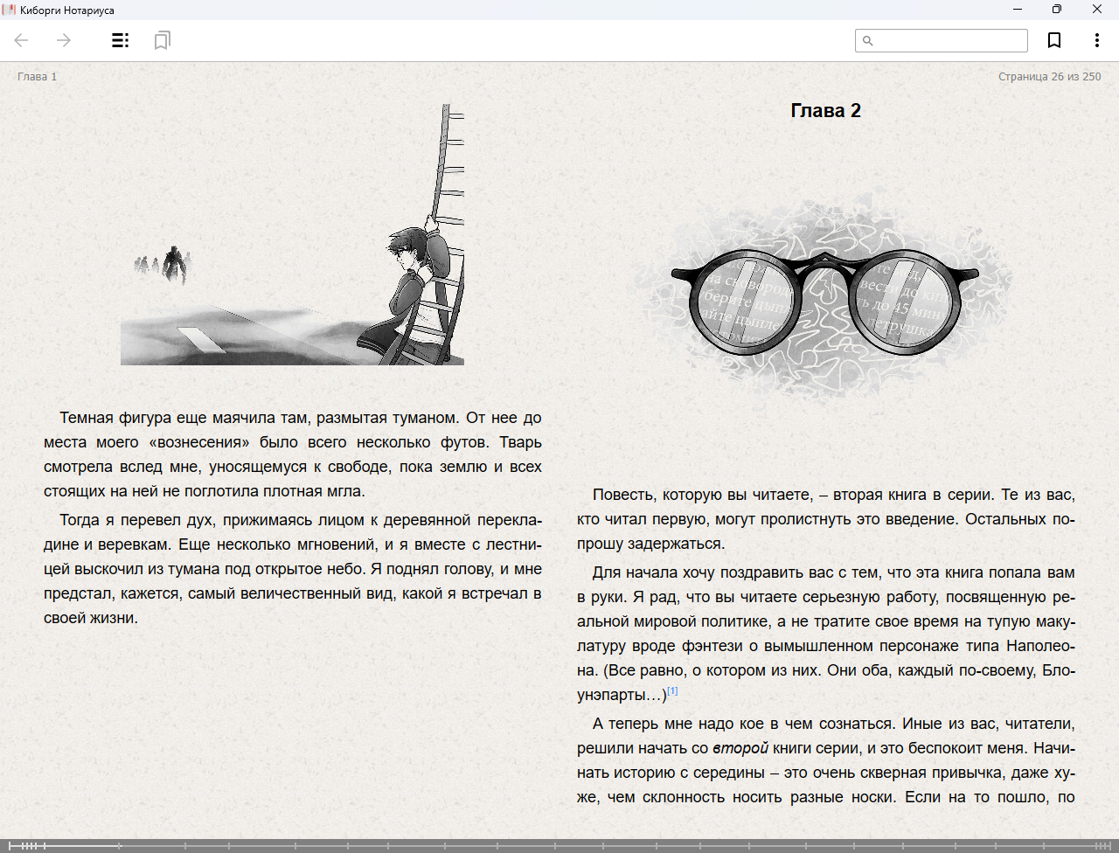Focus the book search input field
The width and height of the screenshot is (1119, 853).
[949, 41]
